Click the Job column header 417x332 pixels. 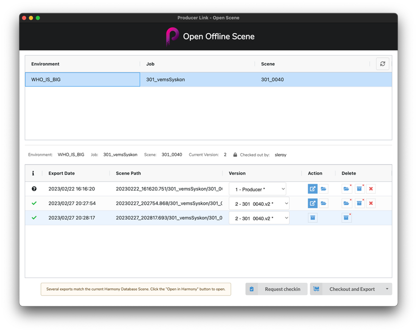point(150,64)
